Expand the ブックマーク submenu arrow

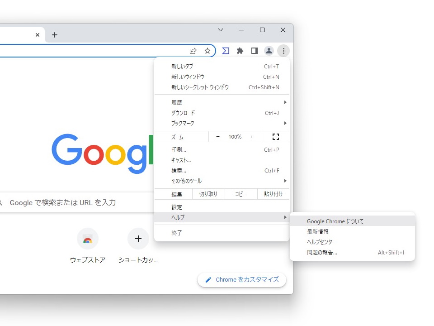285,123
